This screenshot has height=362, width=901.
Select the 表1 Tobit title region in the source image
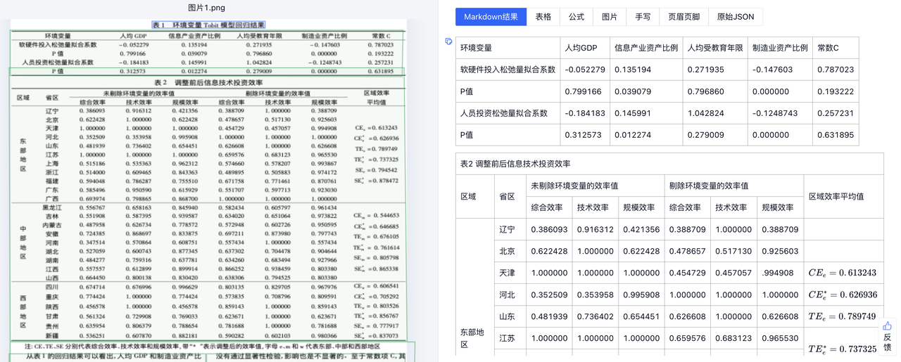pyautogui.click(x=208, y=24)
